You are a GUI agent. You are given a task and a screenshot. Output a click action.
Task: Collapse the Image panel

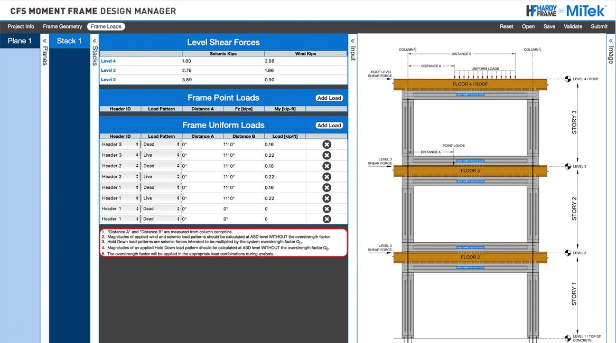(611, 41)
